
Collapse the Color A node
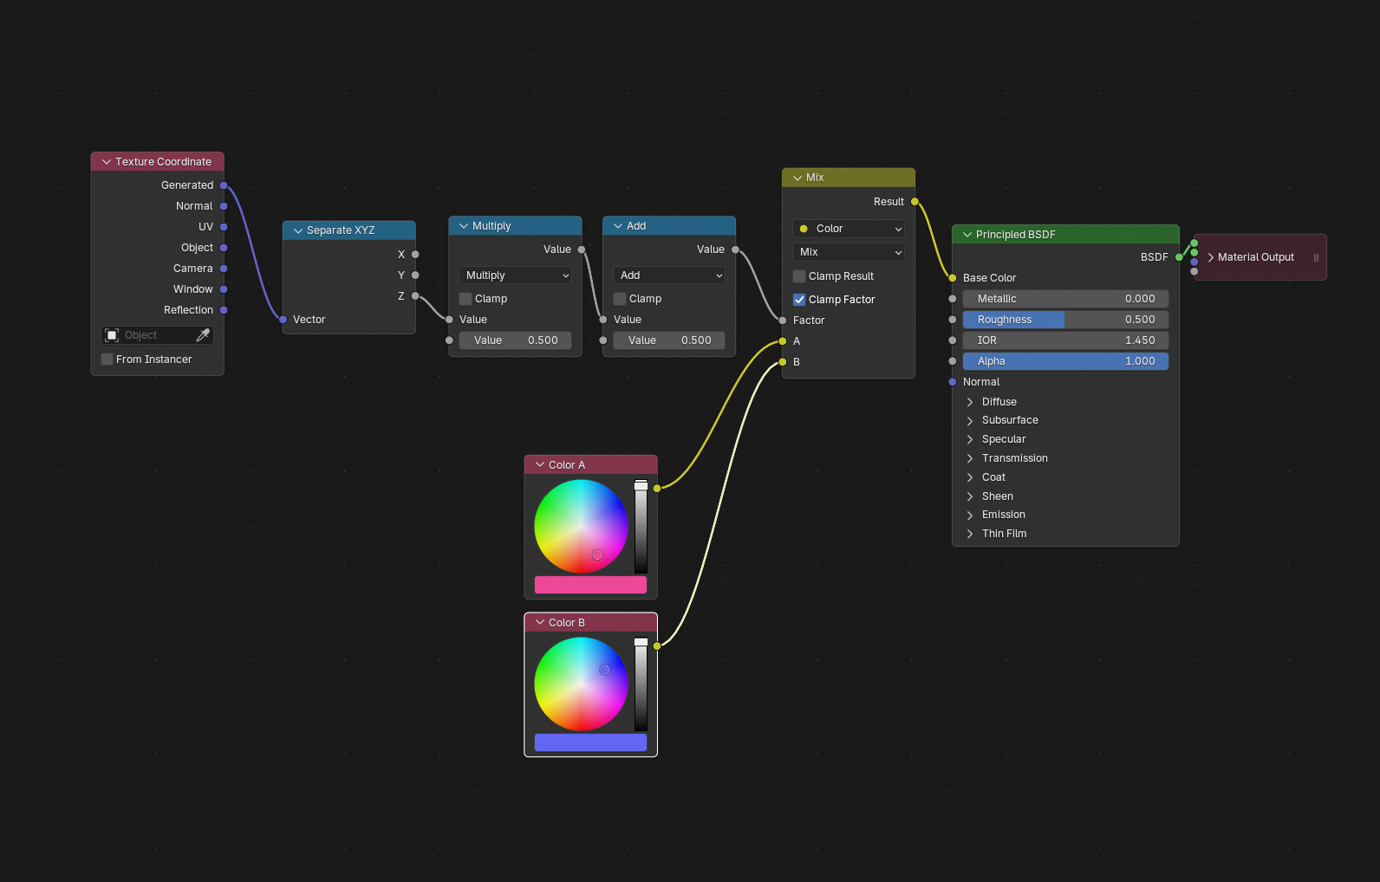(540, 465)
